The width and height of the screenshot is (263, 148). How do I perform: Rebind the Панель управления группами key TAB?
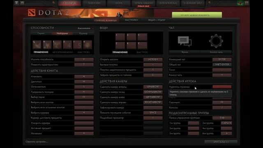[222, 118]
